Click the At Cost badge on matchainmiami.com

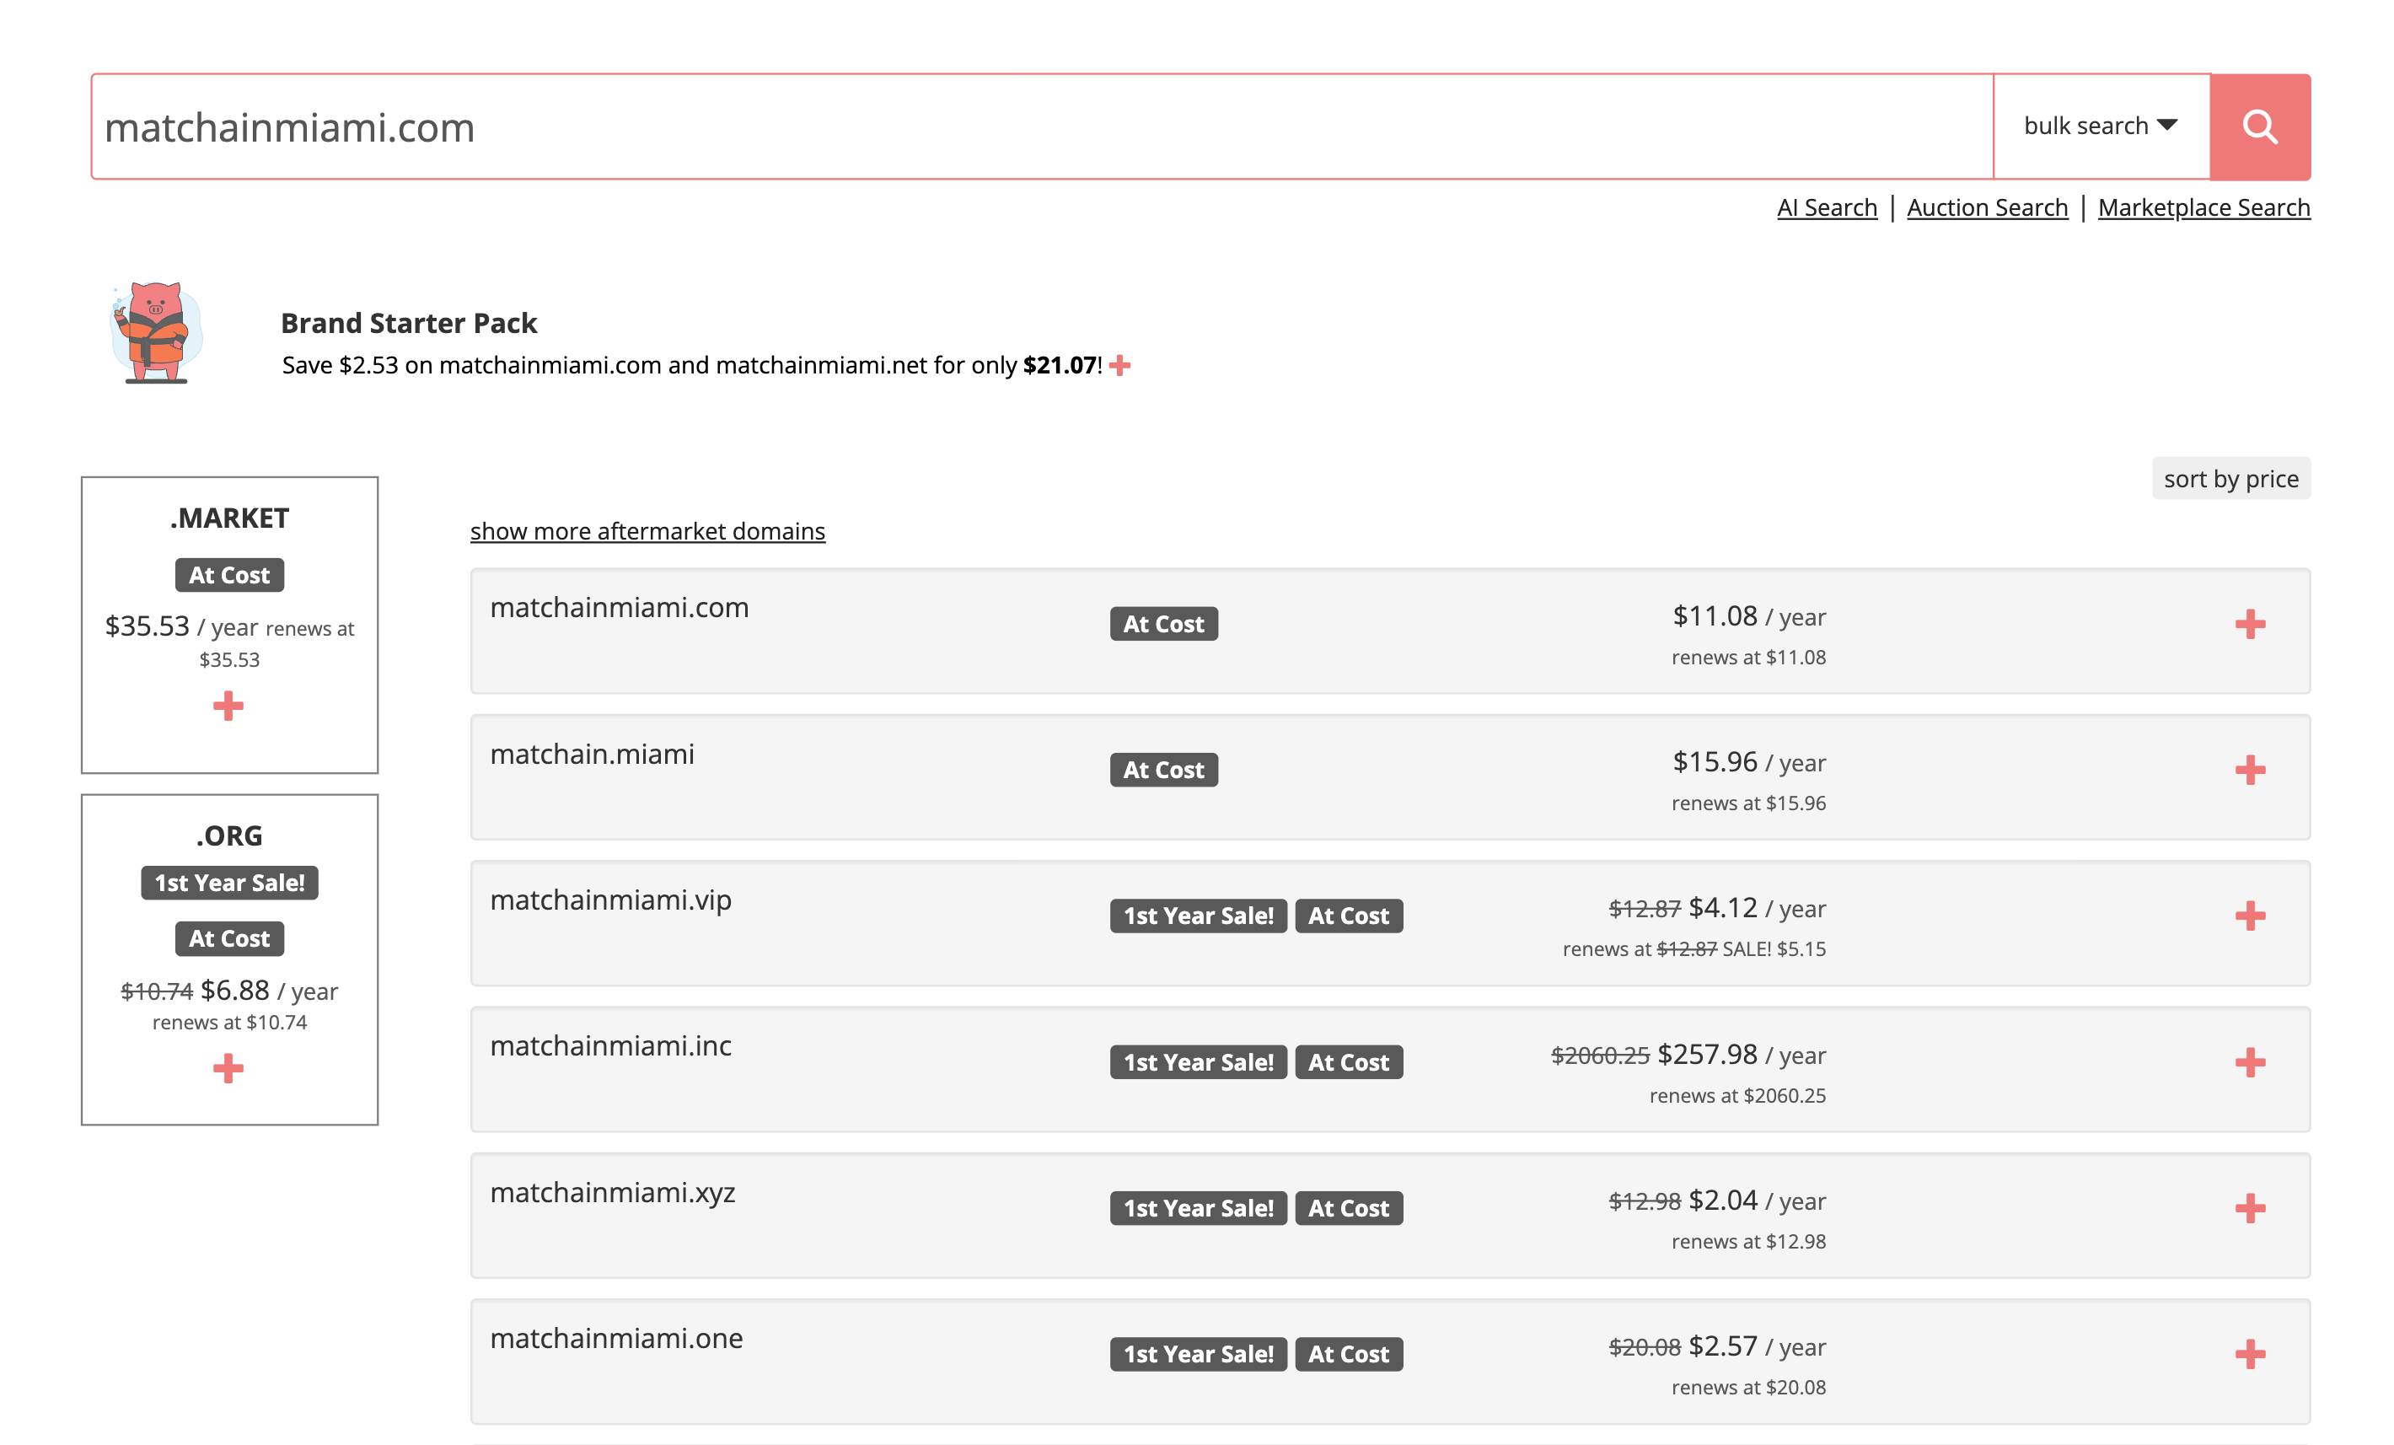1163,623
